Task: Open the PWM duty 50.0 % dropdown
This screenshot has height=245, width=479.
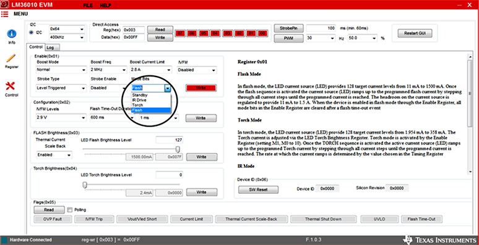Action: [362, 38]
